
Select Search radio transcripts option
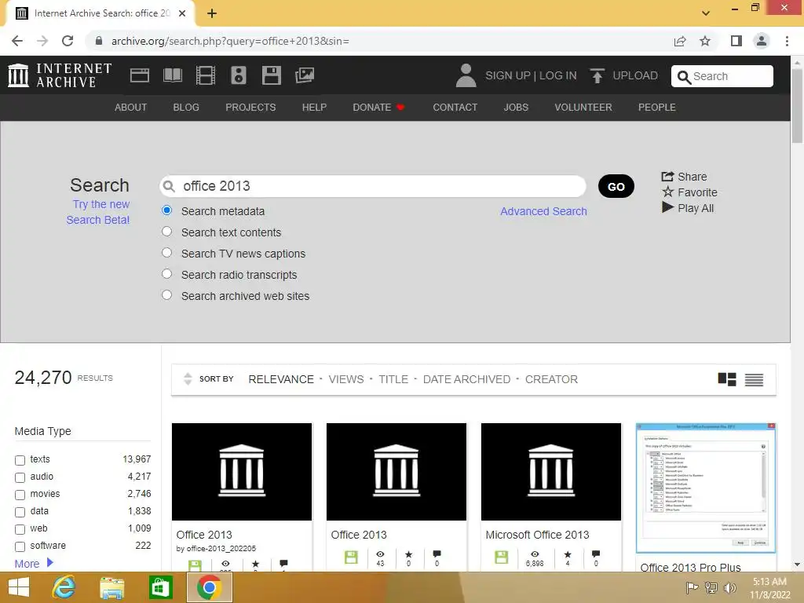tap(166, 273)
